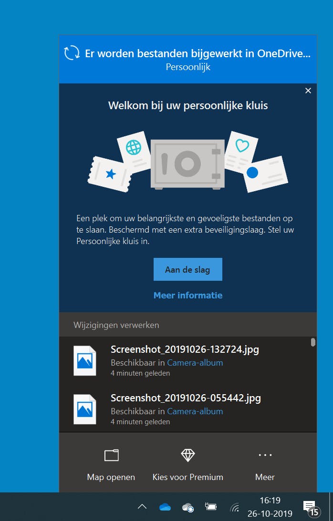This screenshot has height=521, width=333.
Task: Click the Kies voor Premium label
Action: pyautogui.click(x=187, y=477)
